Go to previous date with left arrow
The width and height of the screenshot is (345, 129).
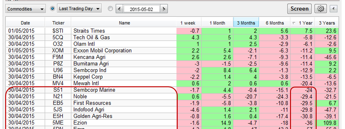click(x=120, y=9)
